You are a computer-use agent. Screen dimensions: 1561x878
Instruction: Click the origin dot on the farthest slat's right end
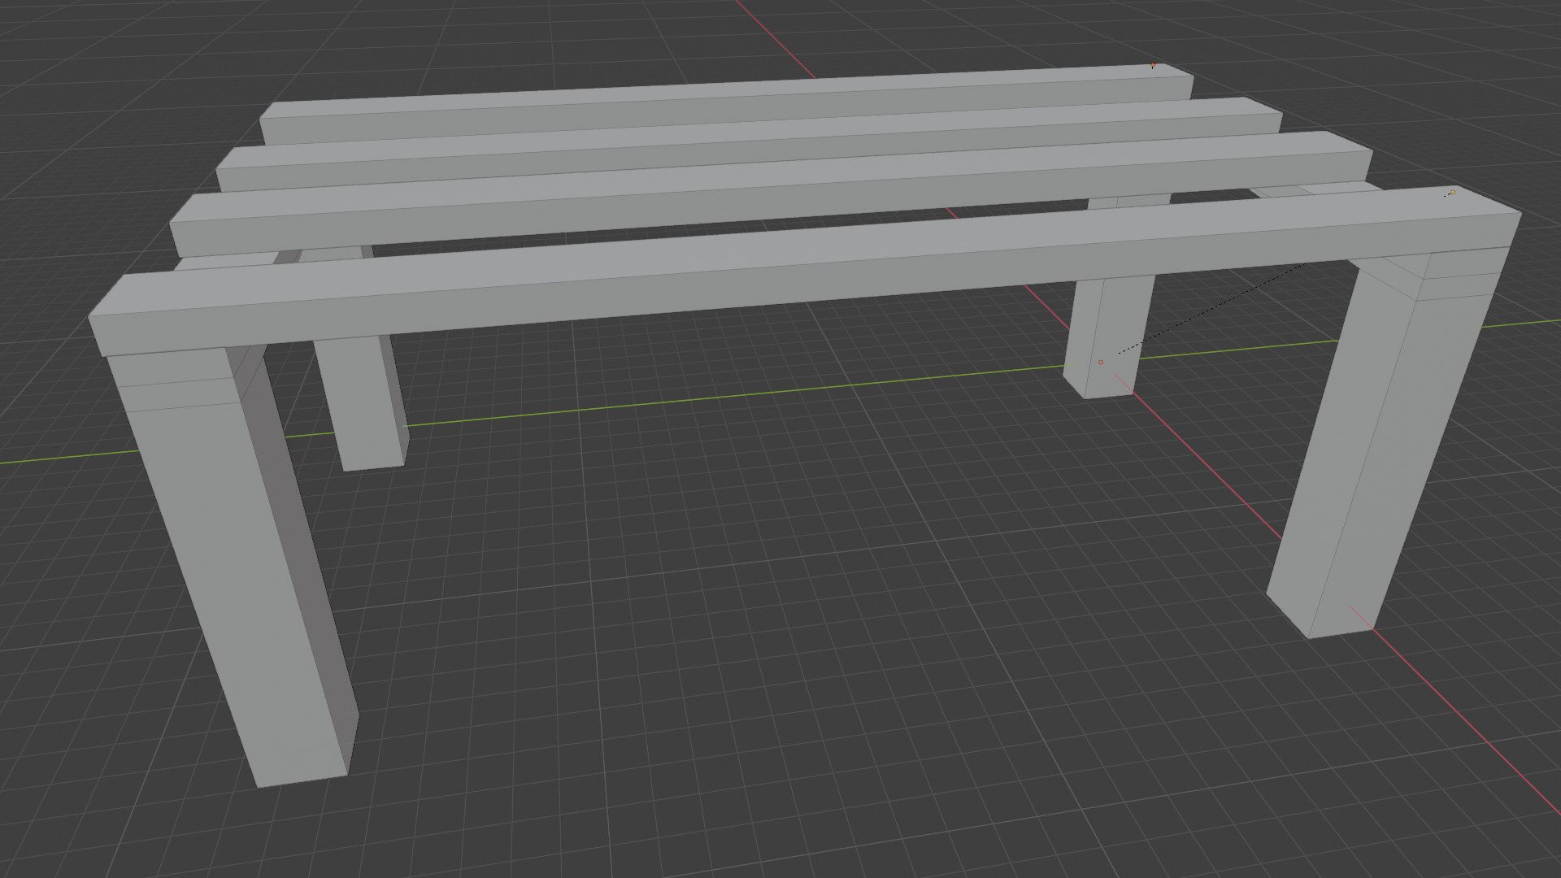pos(1153,65)
